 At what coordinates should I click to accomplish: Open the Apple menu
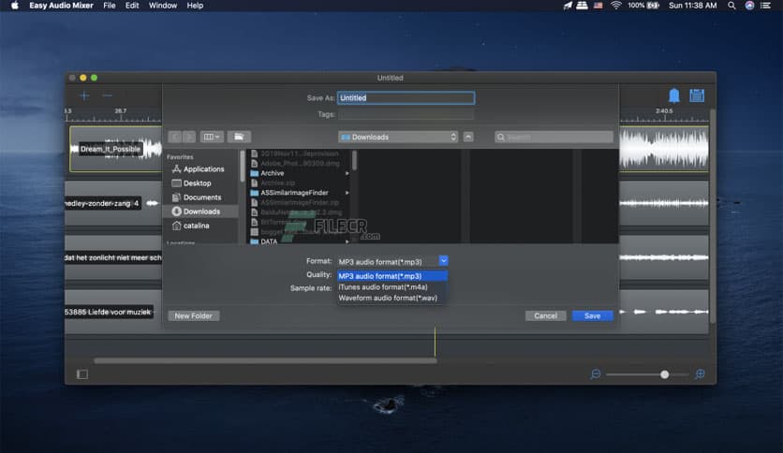(x=14, y=6)
